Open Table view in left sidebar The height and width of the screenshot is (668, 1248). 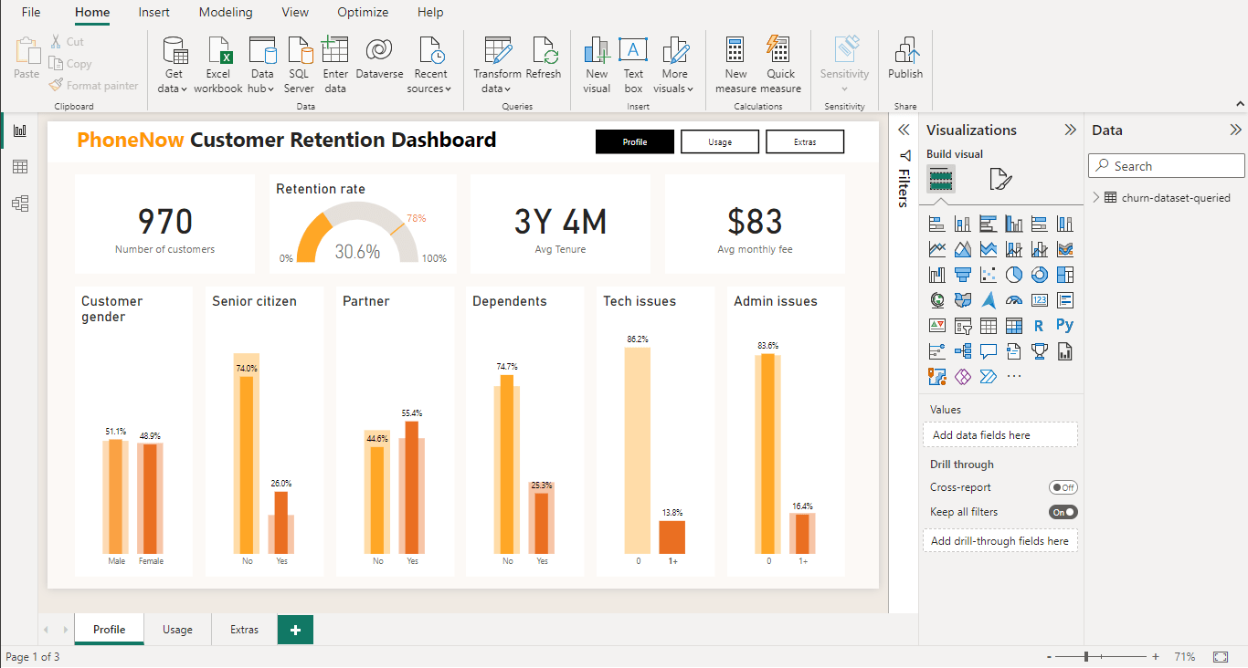pyautogui.click(x=19, y=167)
